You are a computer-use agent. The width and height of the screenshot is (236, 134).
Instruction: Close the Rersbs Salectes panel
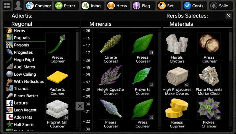[x=229, y=16]
